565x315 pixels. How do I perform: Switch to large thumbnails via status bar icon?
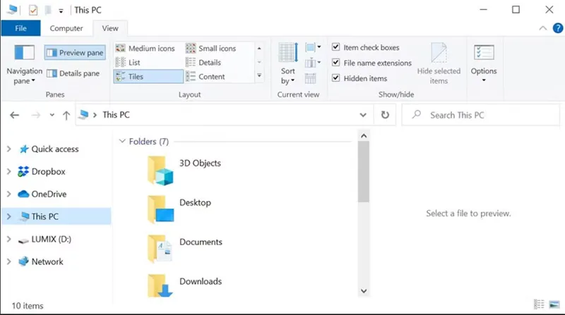[554, 304]
